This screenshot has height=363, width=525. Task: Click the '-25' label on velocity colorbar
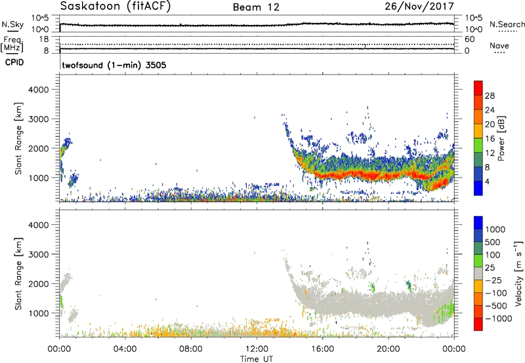point(493,280)
